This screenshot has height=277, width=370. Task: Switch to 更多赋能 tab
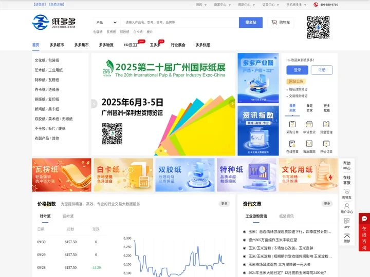point(327,108)
